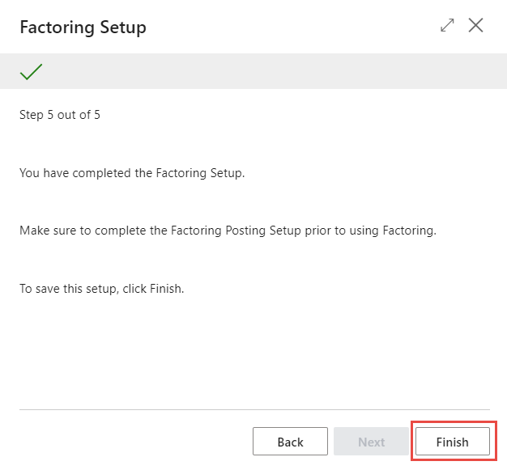Go back with the Back button
The image size is (507, 474).
click(290, 442)
